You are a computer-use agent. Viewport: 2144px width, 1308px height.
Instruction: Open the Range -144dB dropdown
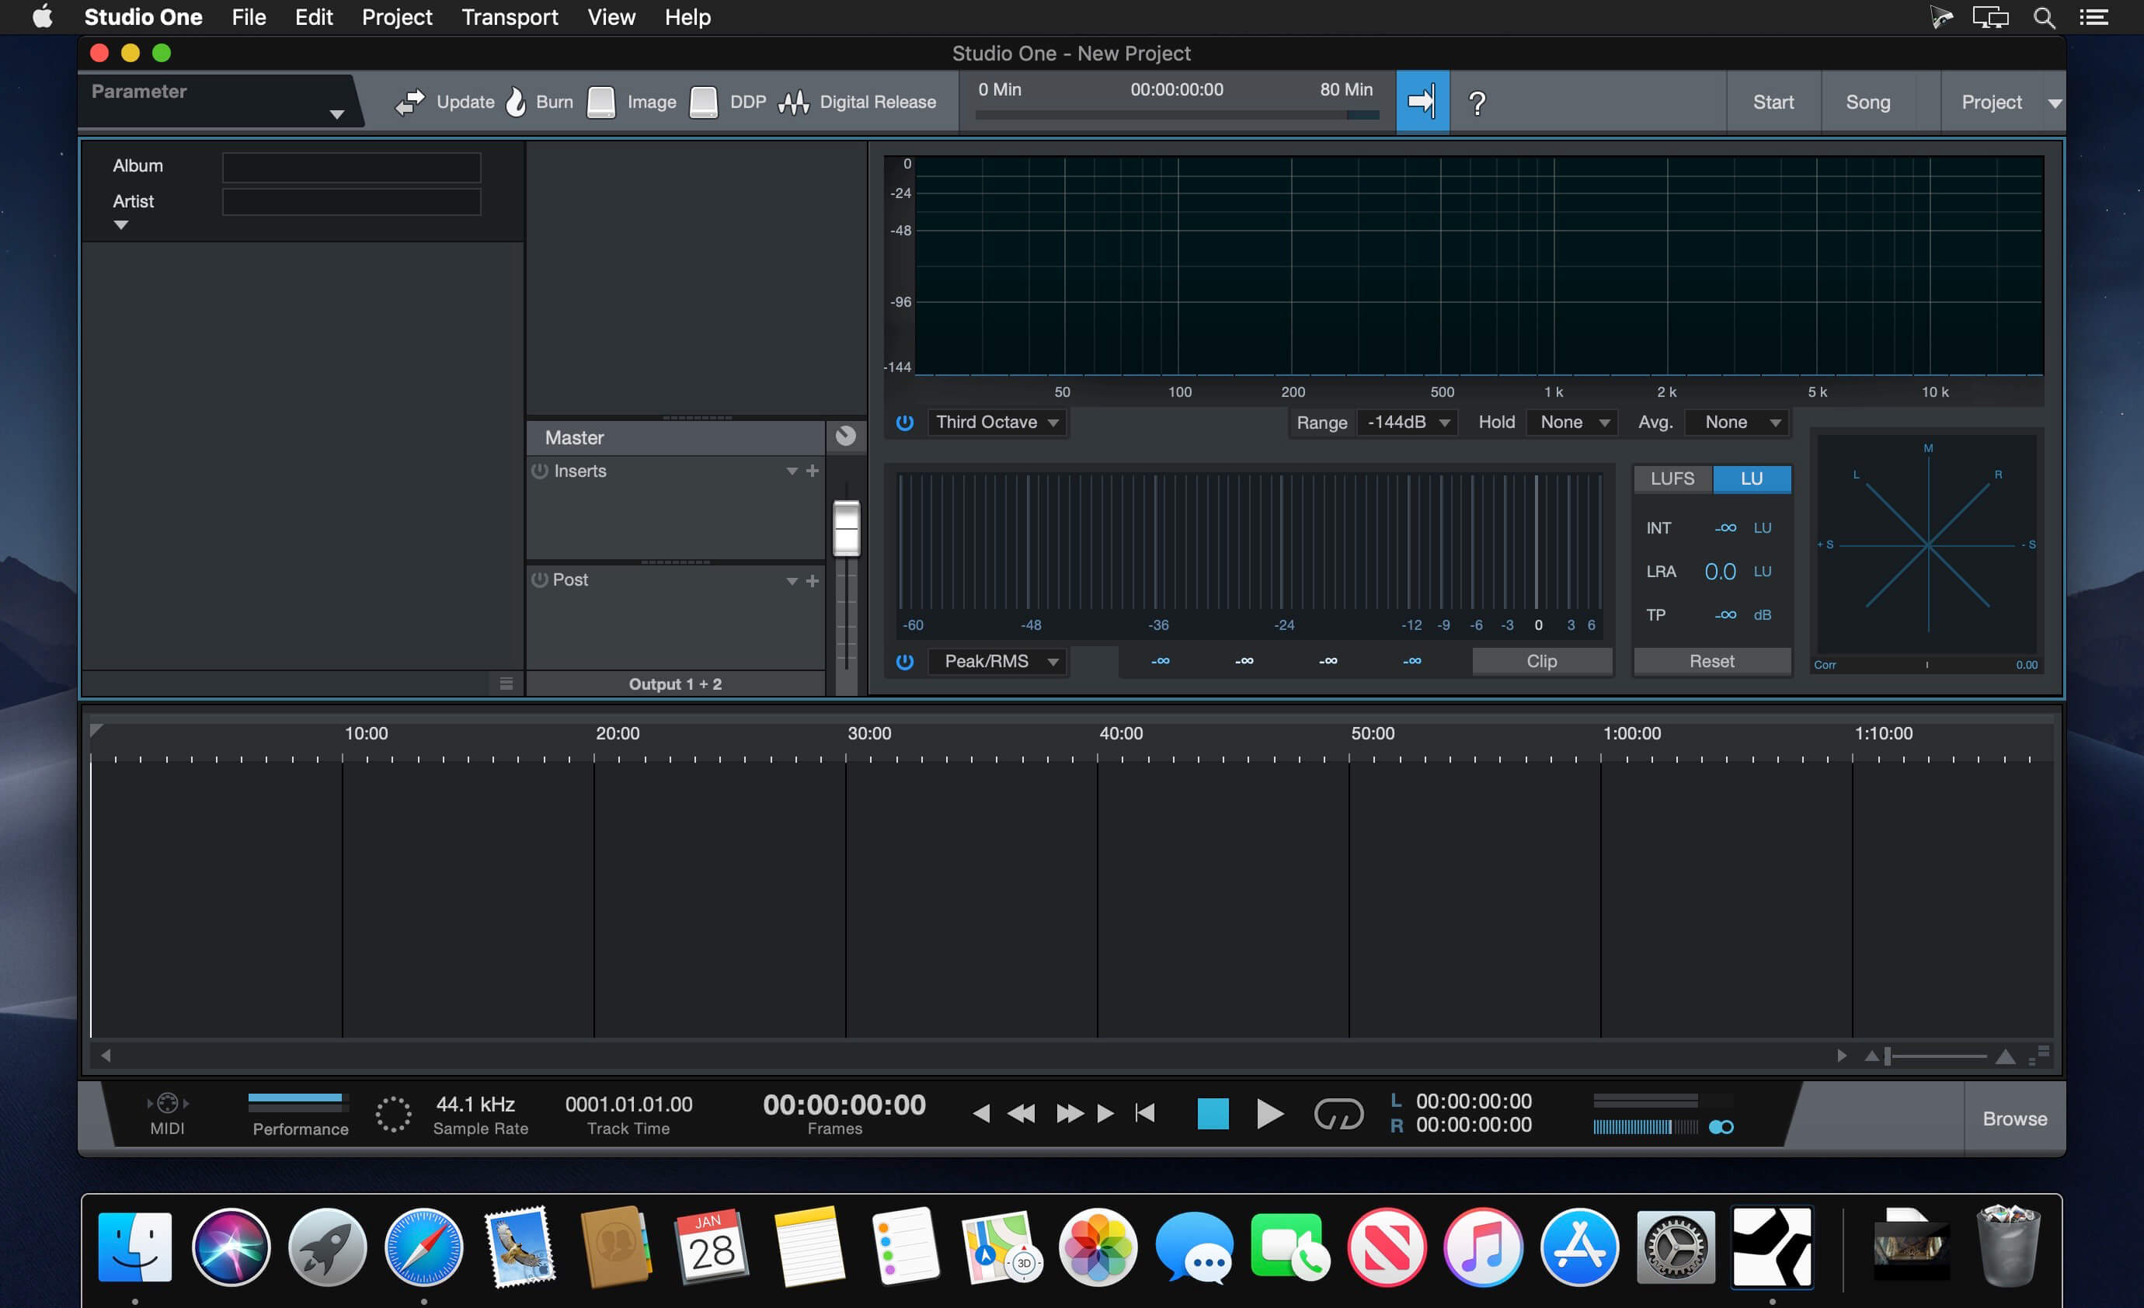pyautogui.click(x=1407, y=422)
